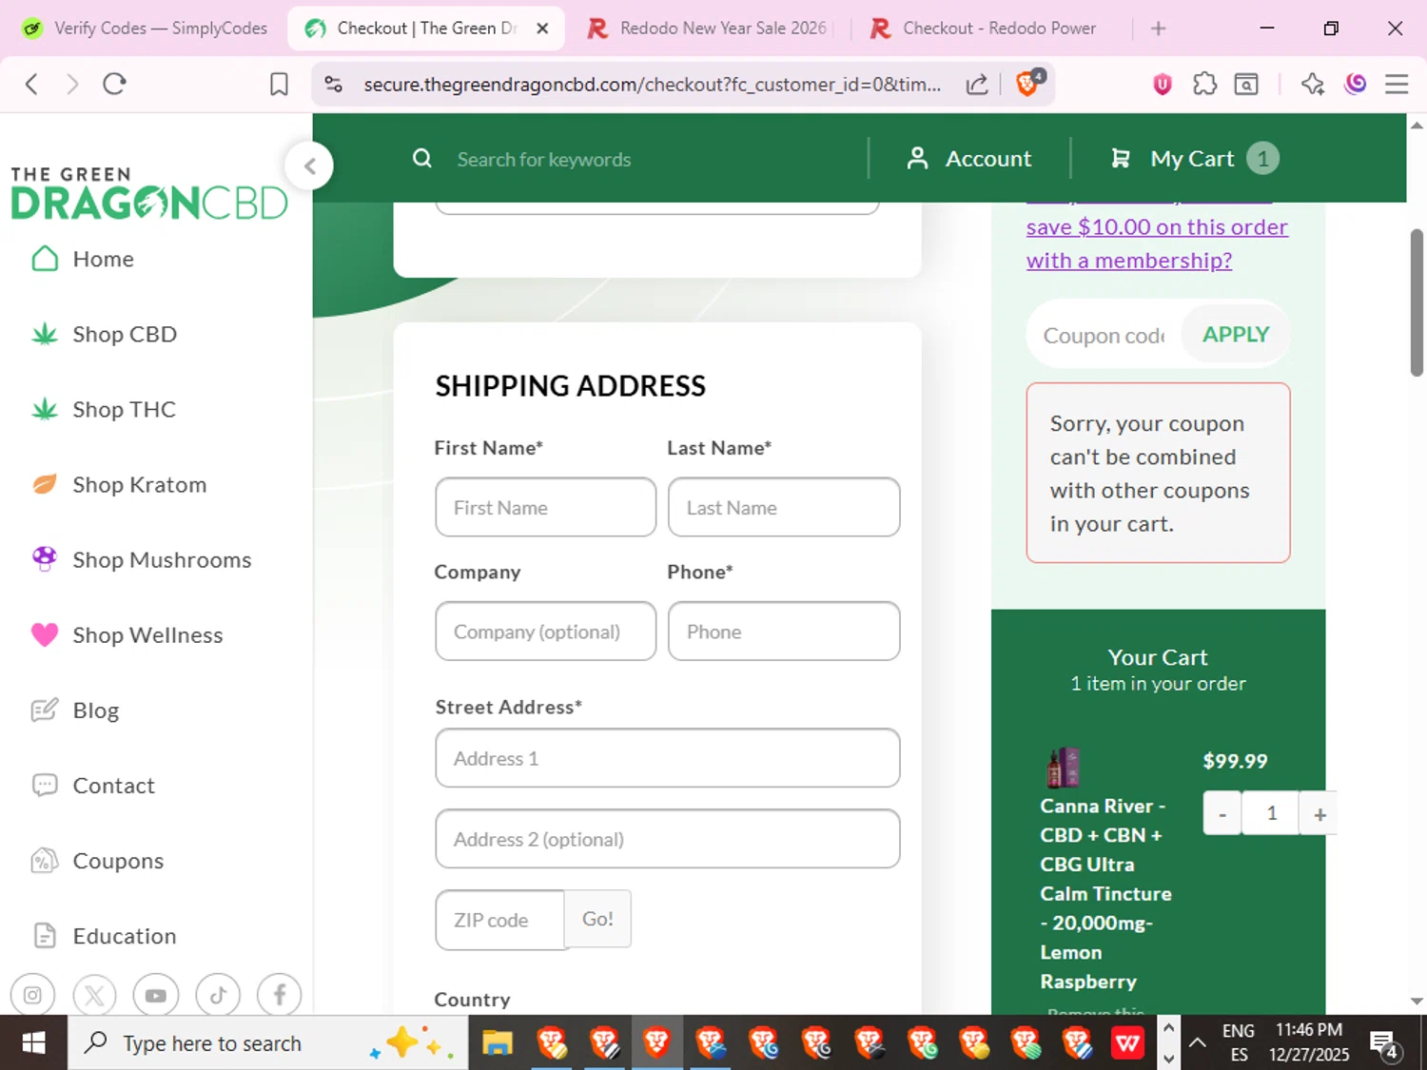Focus the Phone field
The height and width of the screenshot is (1070, 1427).
[x=784, y=631]
